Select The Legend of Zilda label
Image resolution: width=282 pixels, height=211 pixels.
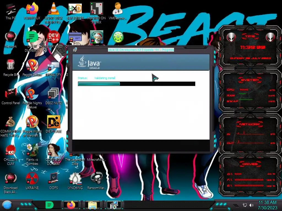tap(75, 162)
